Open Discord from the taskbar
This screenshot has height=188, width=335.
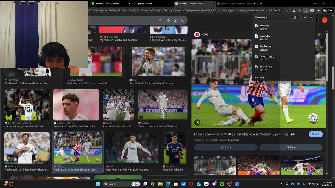[214, 184]
